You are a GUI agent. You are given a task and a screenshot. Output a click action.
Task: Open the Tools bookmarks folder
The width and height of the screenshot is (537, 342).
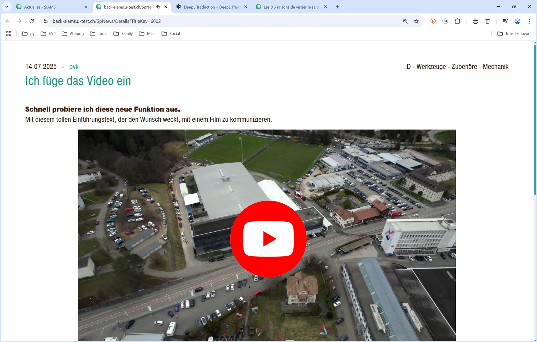point(99,34)
